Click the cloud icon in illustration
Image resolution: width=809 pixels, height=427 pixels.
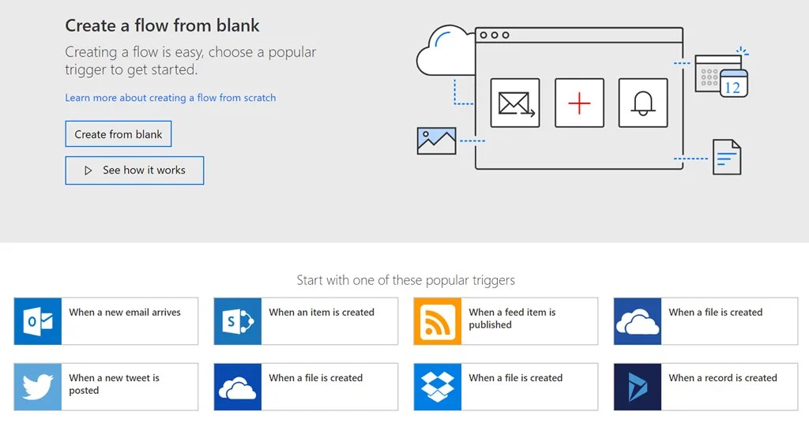point(446,51)
